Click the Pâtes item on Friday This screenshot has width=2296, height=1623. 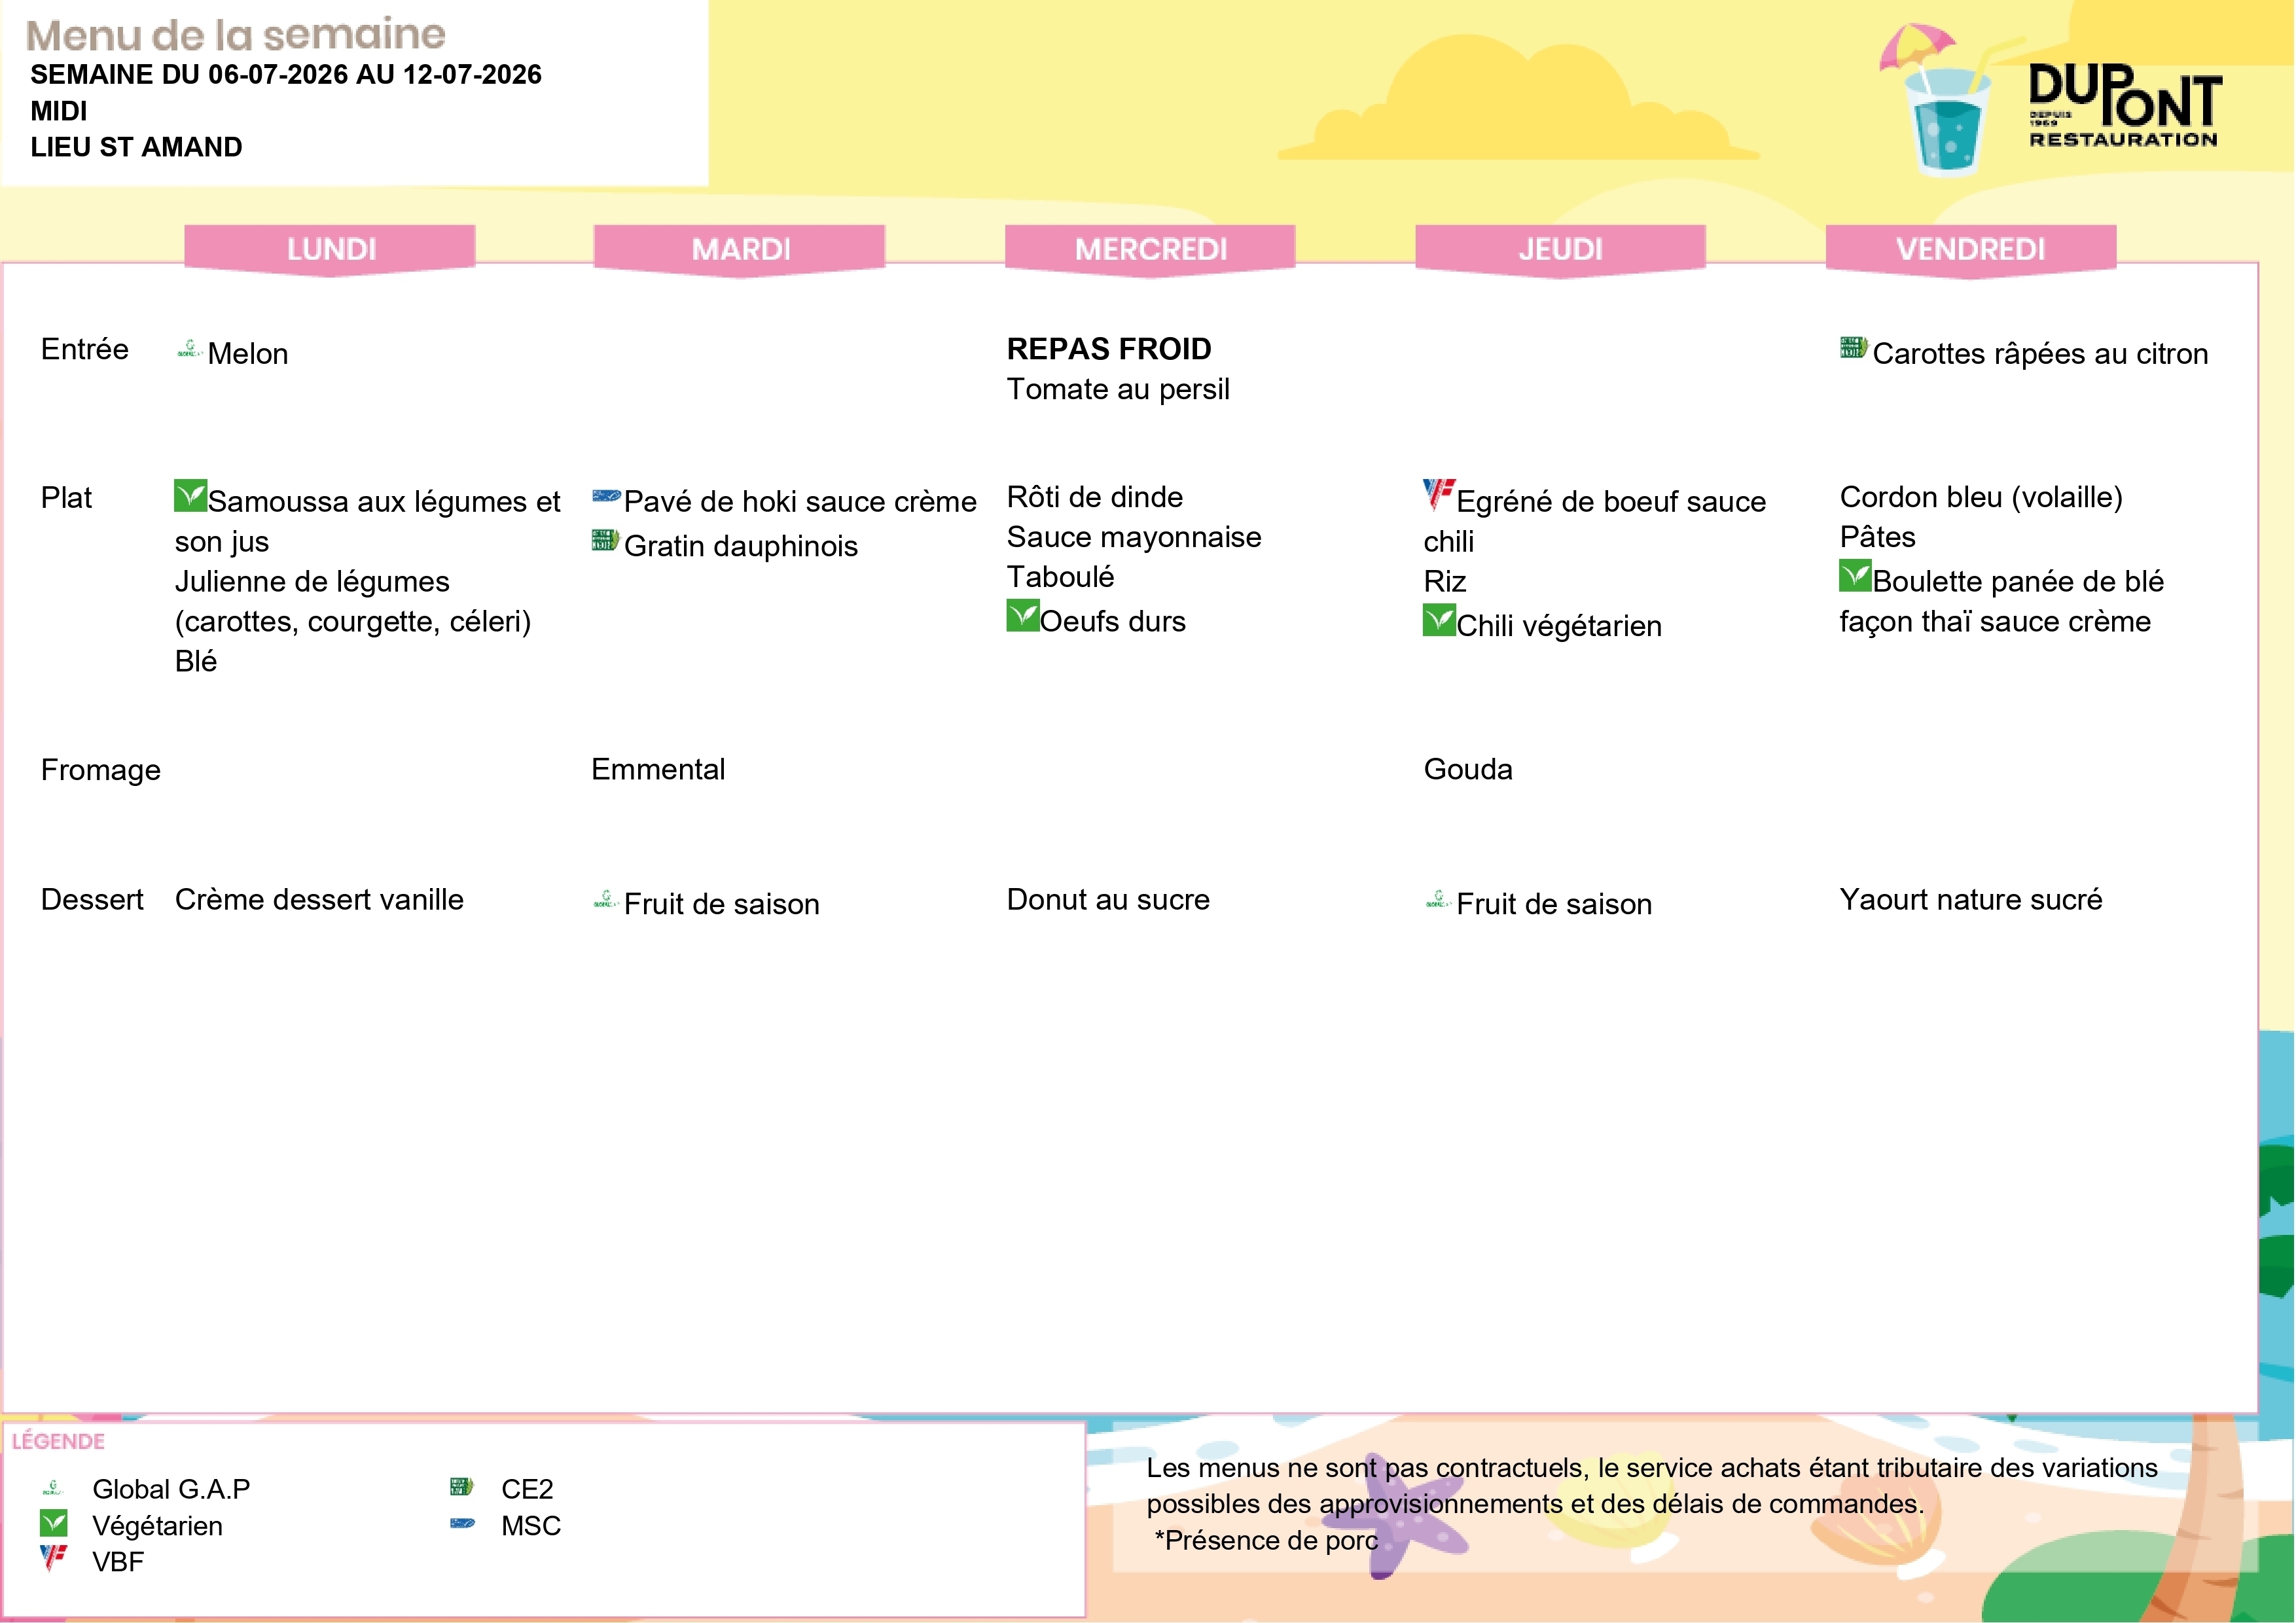[x=1878, y=537]
